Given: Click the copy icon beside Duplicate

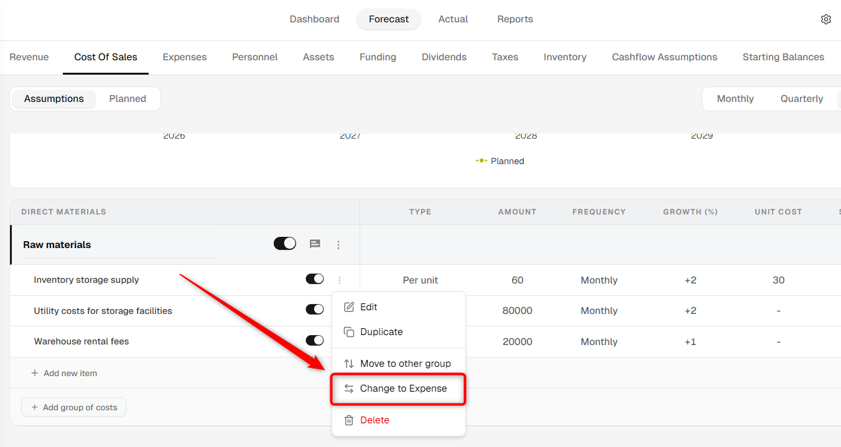Looking at the screenshot, I should (x=349, y=332).
